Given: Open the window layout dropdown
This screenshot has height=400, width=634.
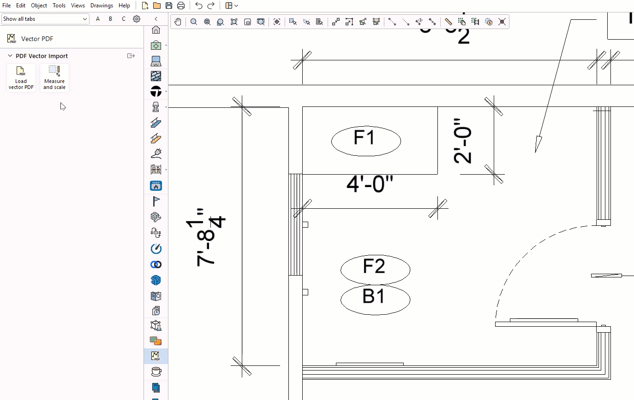Looking at the screenshot, I should pyautogui.click(x=232, y=6).
